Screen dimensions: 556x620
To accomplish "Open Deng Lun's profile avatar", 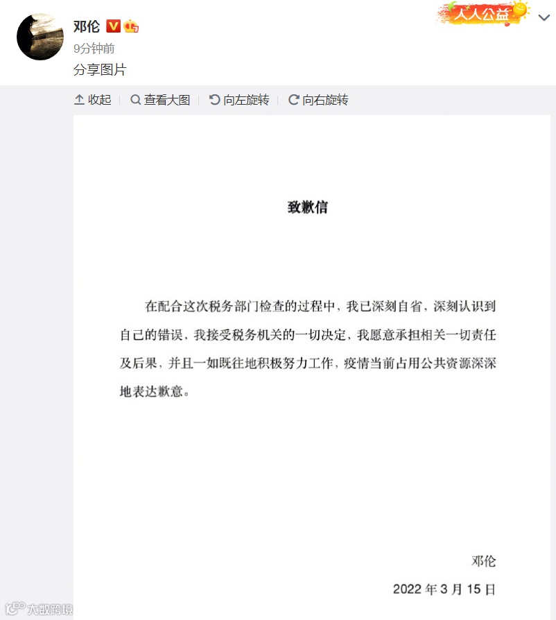I will tap(40, 37).
